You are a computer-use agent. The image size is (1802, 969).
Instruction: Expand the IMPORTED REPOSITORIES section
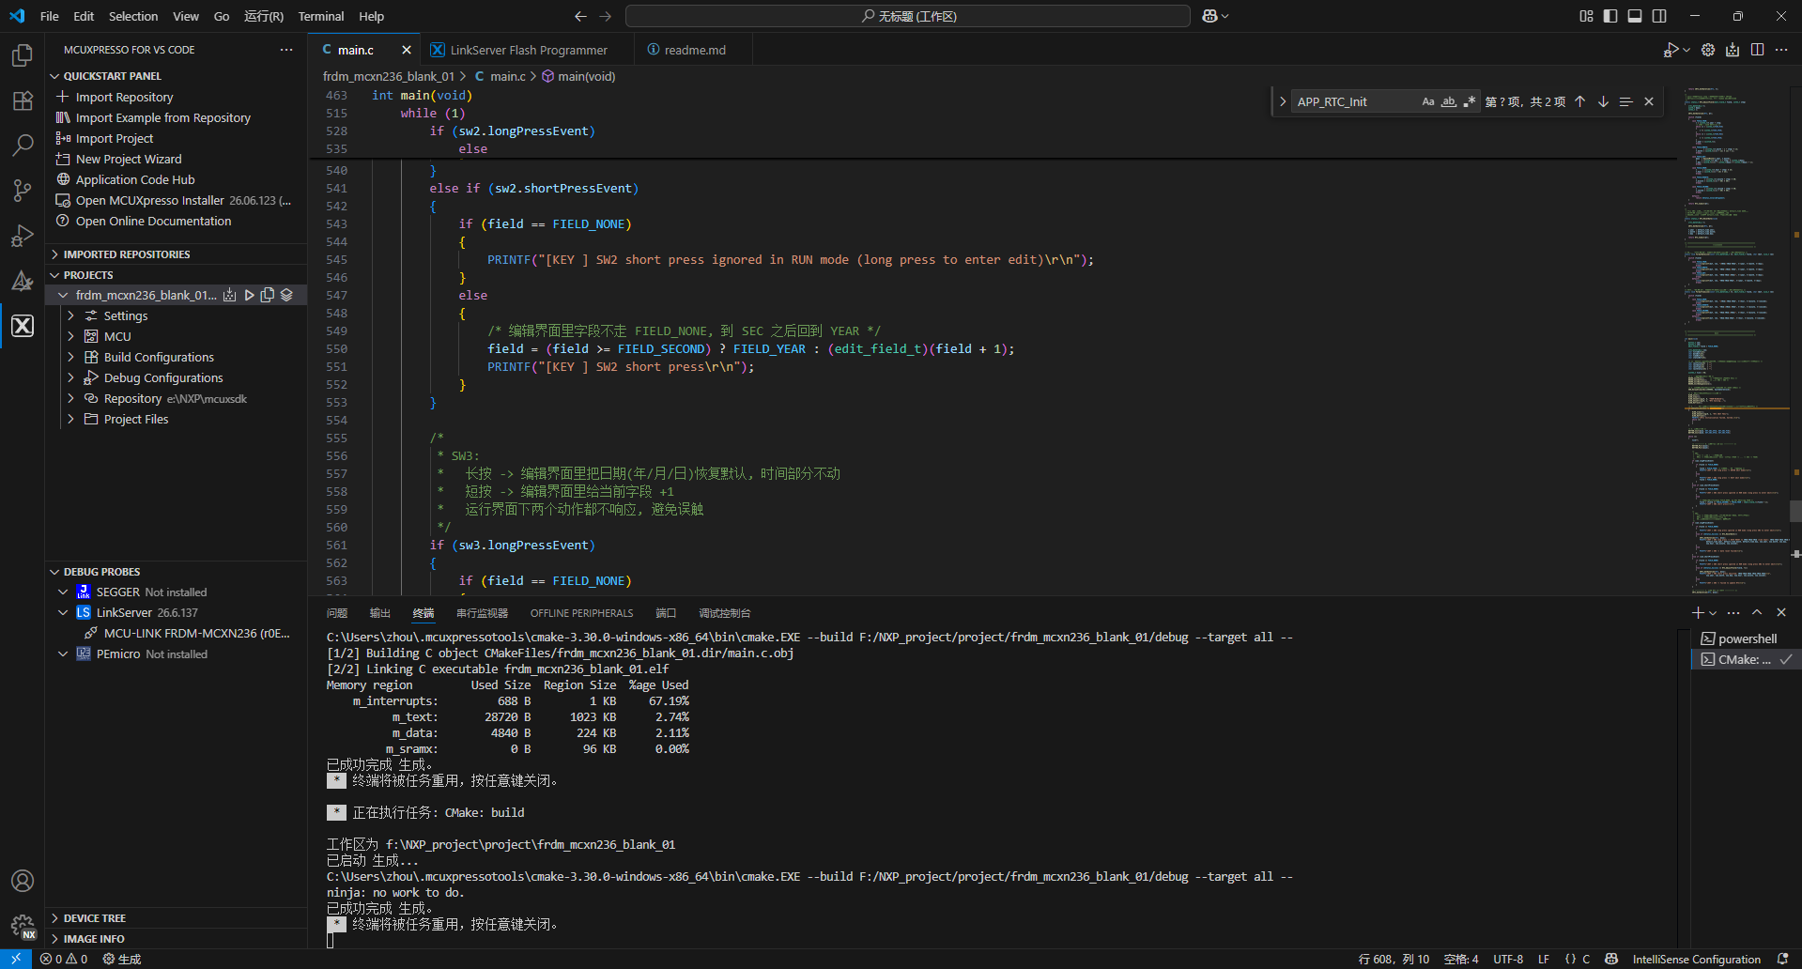[177, 254]
